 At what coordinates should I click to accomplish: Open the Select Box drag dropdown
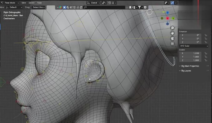coord(39,7)
